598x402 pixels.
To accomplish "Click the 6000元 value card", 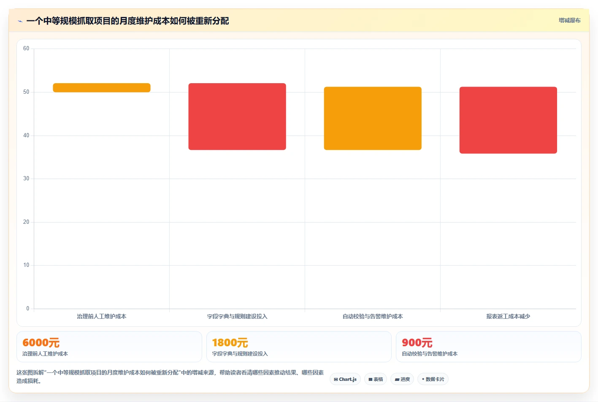I will point(109,347).
